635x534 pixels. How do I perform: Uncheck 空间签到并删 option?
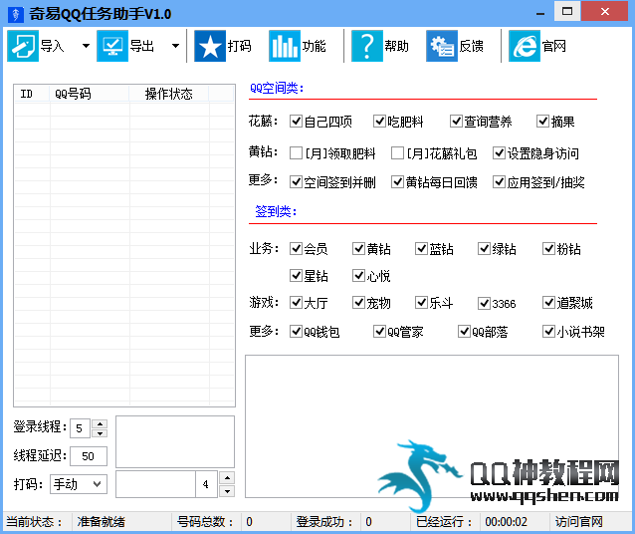pyautogui.click(x=296, y=182)
